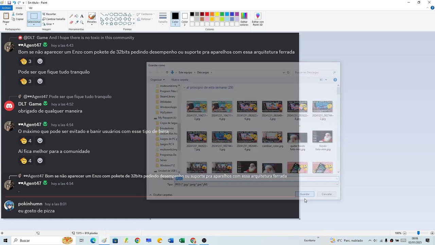Activate Color 1 selector

click(x=175, y=19)
